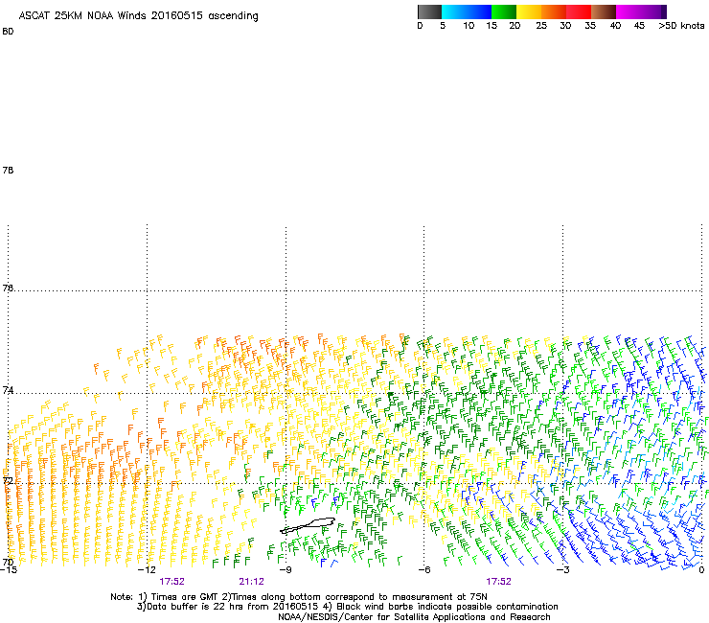Pick the green 15-20 knots legend color
Viewport: 709px width, 623px height.
[x=504, y=12]
